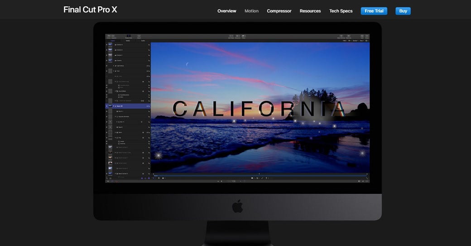This screenshot has width=471, height=246.
Task: Click the blue Buy button
Action: 403,11
